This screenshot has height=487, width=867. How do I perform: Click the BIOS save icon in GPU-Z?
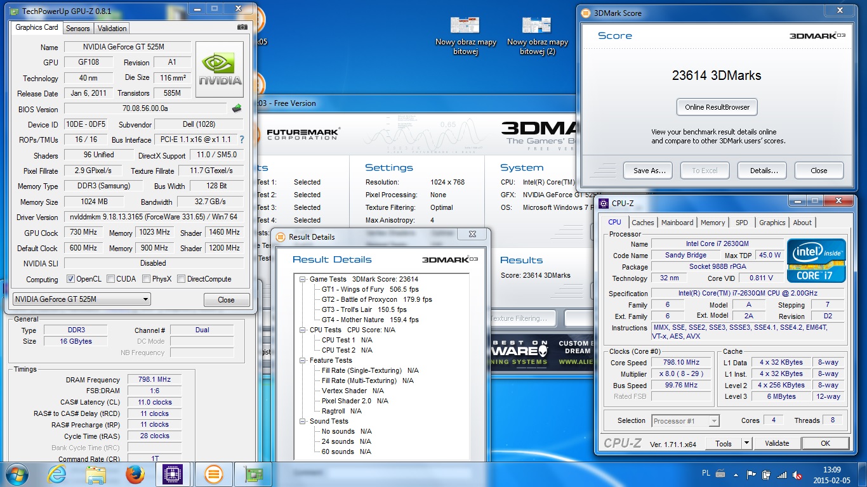(x=237, y=108)
